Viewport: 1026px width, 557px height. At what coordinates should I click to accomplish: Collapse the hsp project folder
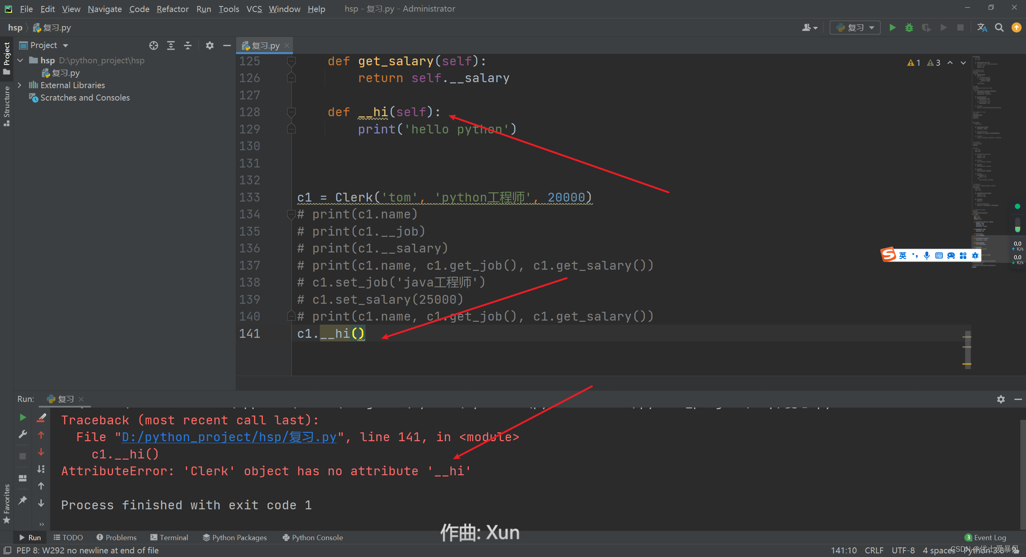pyautogui.click(x=20, y=61)
